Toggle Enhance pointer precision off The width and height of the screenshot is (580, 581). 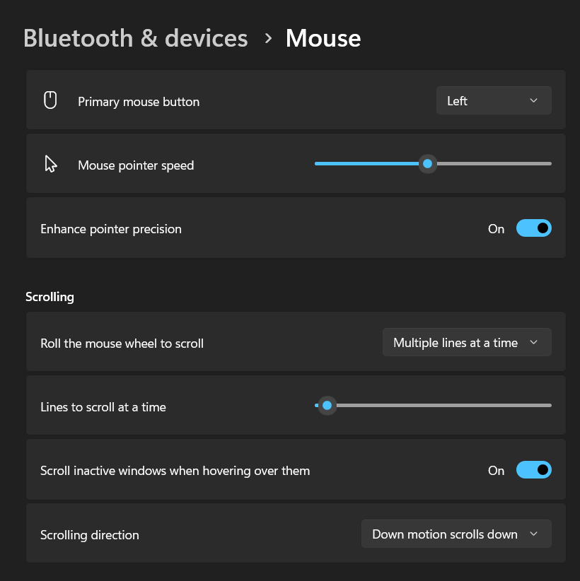tap(533, 228)
